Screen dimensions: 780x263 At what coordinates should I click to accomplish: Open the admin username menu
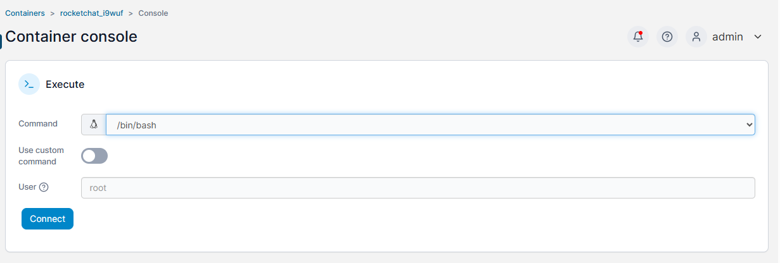click(727, 37)
